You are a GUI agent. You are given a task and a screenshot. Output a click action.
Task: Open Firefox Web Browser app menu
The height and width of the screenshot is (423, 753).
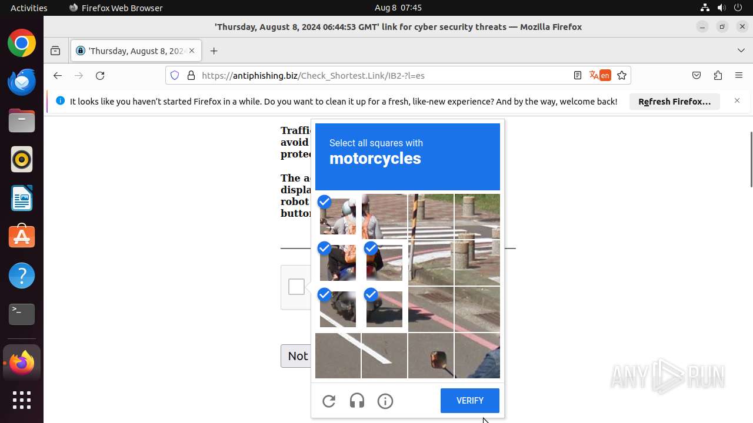tap(116, 8)
